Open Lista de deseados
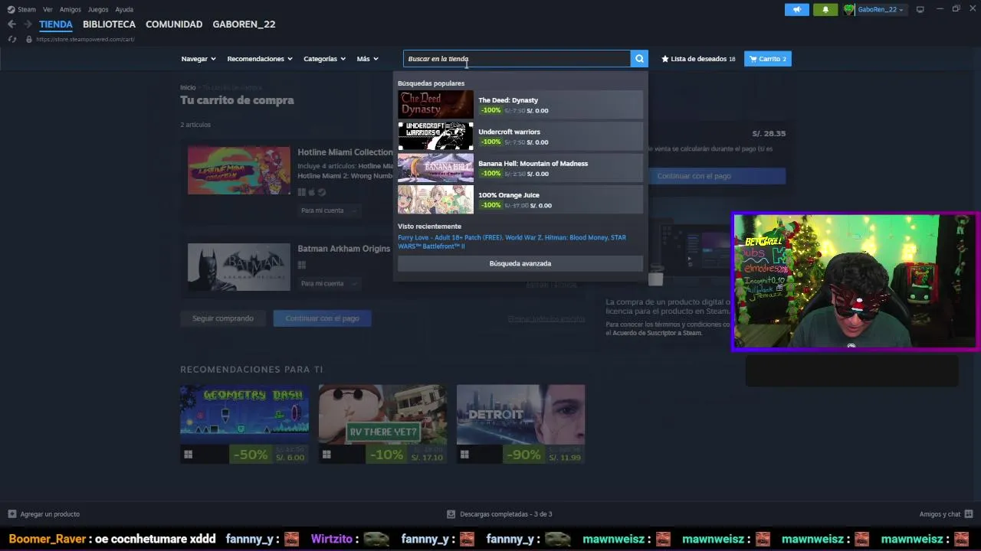This screenshot has width=981, height=551. tap(698, 59)
